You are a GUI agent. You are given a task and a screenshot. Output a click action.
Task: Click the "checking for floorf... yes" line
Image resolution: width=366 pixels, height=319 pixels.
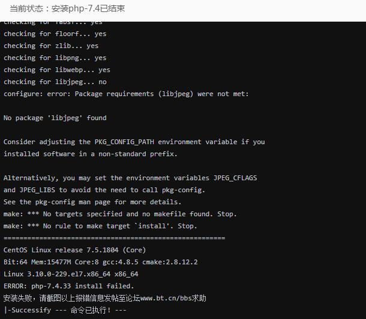(x=55, y=34)
